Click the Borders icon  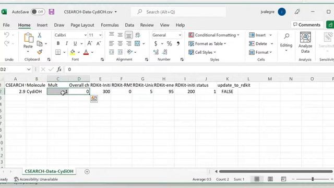coord(58,52)
